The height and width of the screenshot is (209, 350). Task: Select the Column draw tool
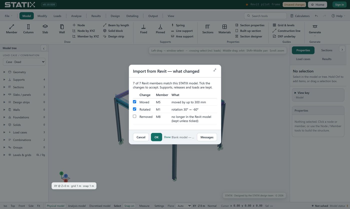(x=28, y=29)
